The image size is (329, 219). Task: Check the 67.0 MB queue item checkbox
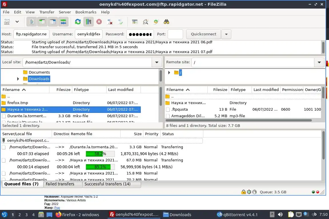pyautogui.click(x=3, y=160)
